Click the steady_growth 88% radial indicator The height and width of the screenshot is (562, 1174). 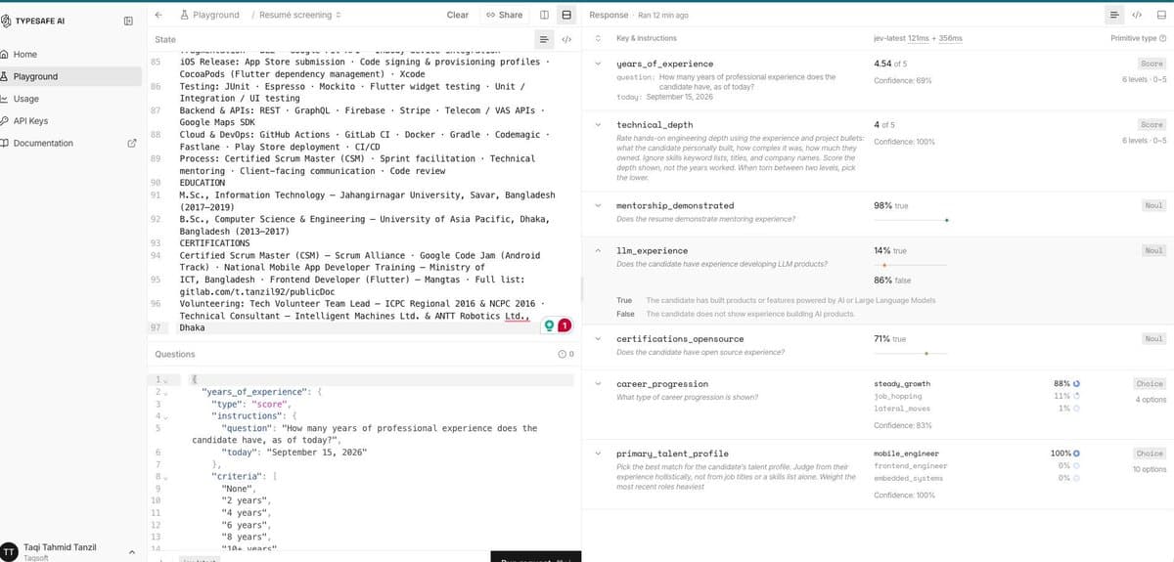tap(1076, 383)
